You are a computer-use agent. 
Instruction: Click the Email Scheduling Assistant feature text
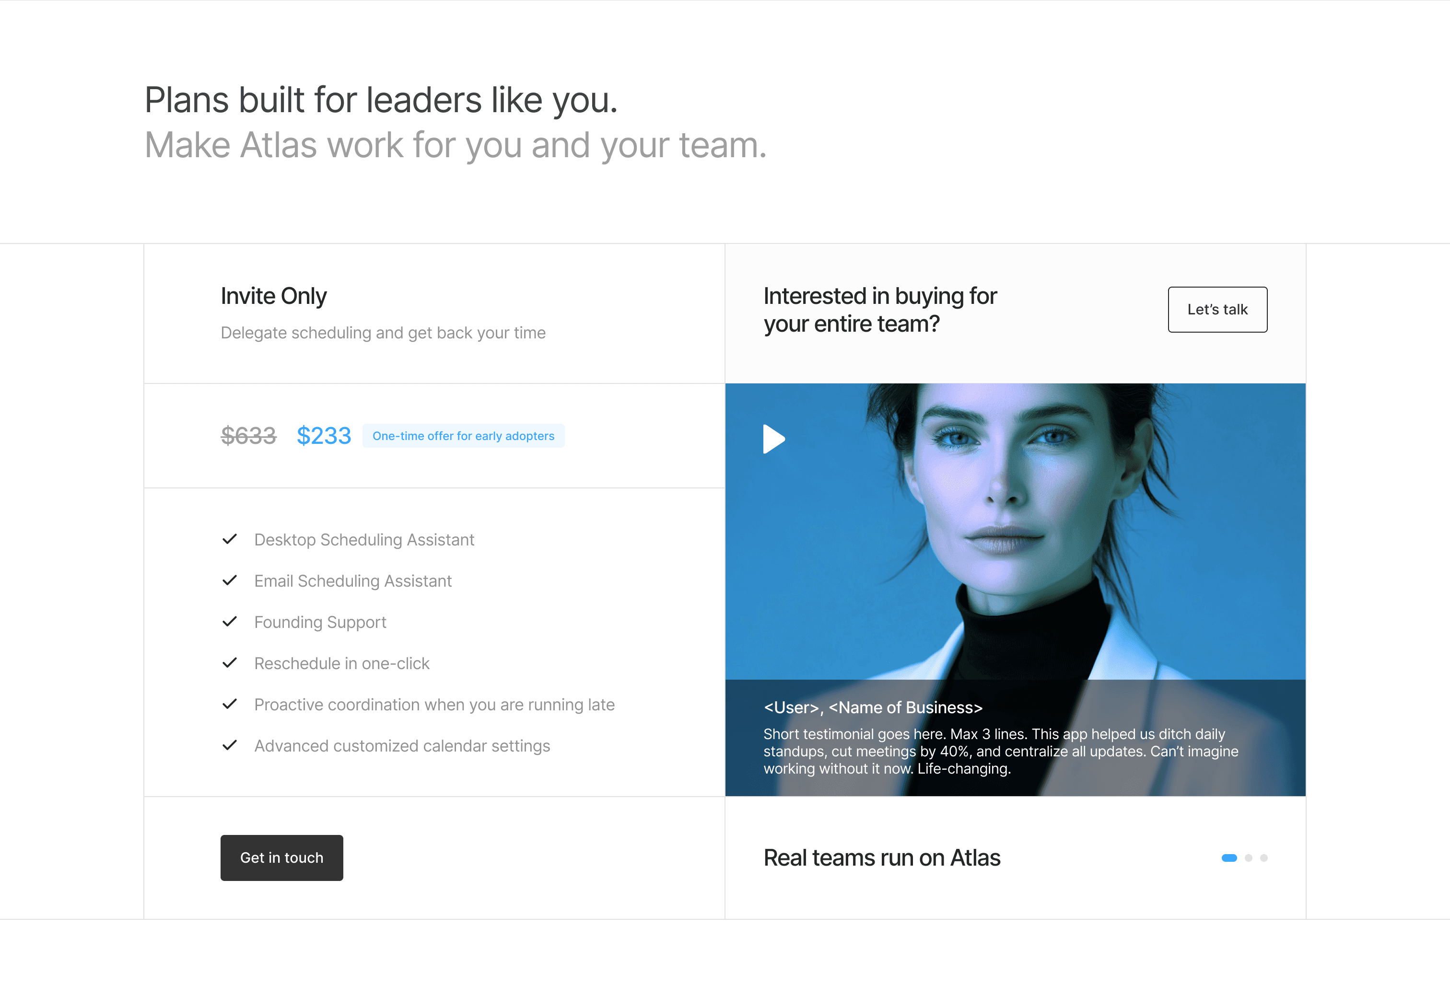pos(352,581)
